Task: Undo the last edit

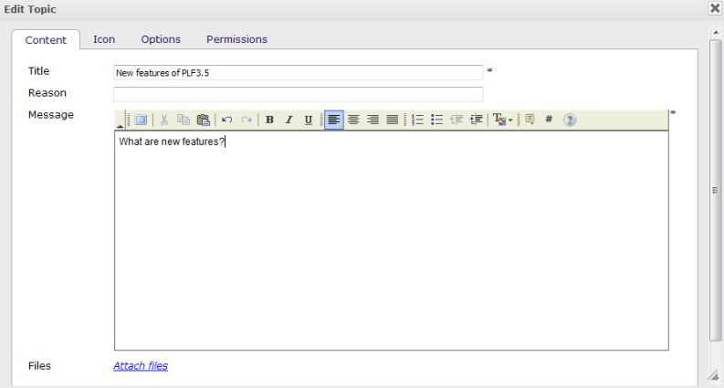Action: 227,120
